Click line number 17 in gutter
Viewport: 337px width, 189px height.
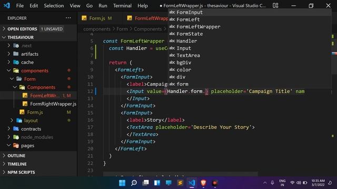[x=90, y=127]
